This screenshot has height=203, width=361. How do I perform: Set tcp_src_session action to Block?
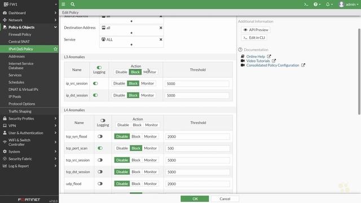click(x=136, y=160)
